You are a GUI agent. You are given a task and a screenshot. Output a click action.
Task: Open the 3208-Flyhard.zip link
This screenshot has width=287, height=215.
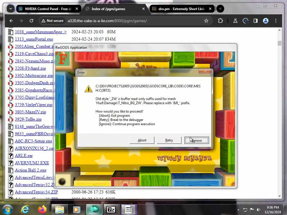[30, 68]
